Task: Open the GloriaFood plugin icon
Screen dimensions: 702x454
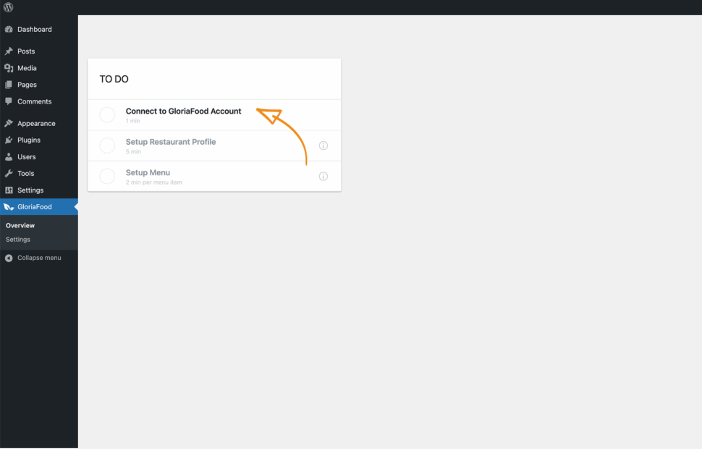Action: coord(9,206)
